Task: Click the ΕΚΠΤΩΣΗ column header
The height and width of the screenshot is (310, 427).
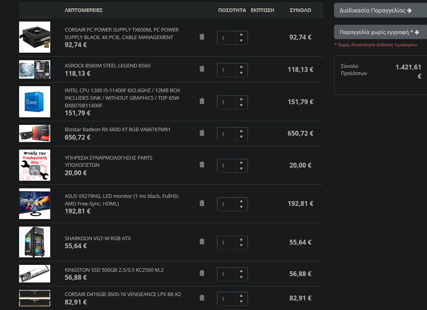Action: pos(262,10)
